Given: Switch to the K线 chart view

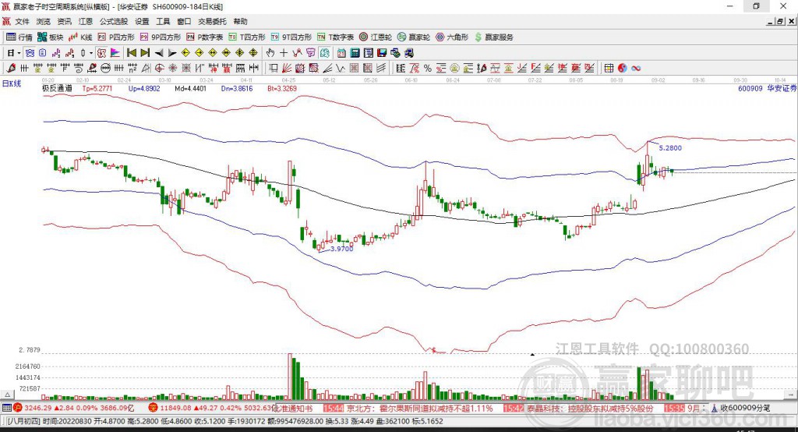Looking at the screenshot, I should (x=80, y=37).
